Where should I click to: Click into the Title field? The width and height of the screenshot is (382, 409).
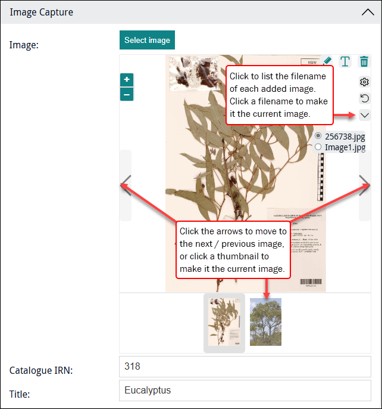click(245, 391)
